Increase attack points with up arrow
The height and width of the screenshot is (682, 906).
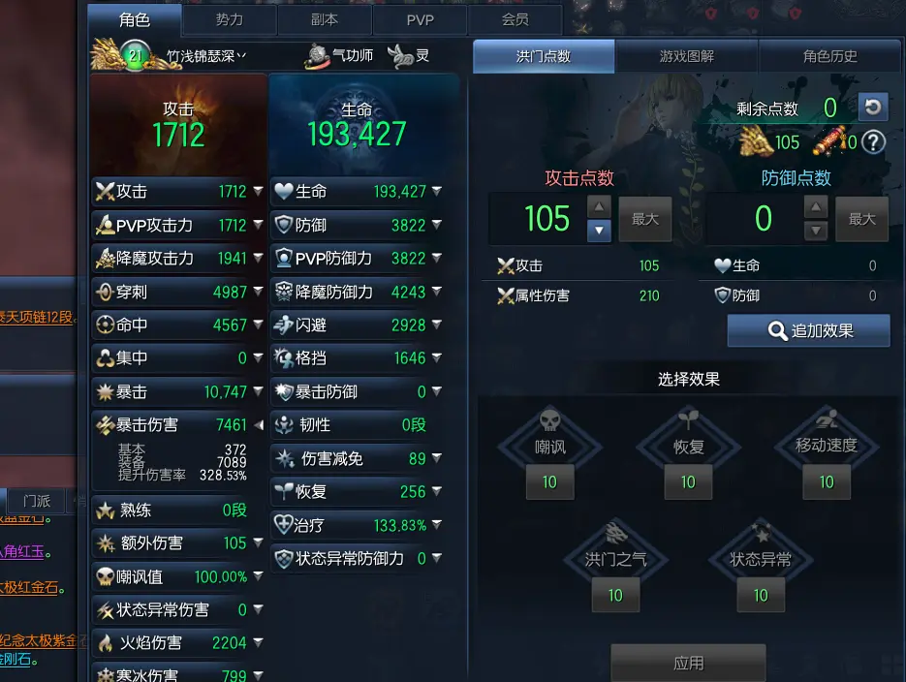[x=599, y=206]
